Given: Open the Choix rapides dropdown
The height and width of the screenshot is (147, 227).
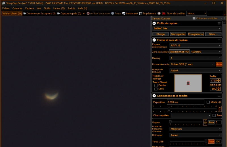Looking at the screenshot, I should pyautogui.click(x=191, y=115).
